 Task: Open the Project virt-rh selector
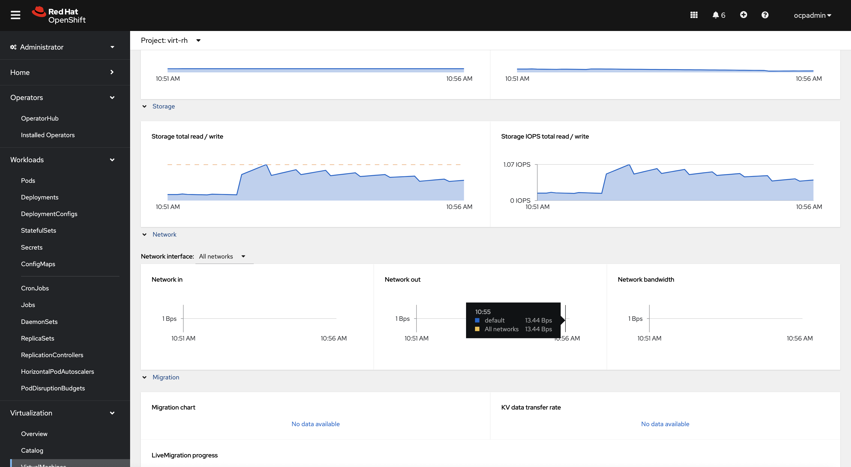tap(170, 40)
